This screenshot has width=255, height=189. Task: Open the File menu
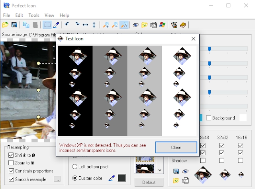6,15
